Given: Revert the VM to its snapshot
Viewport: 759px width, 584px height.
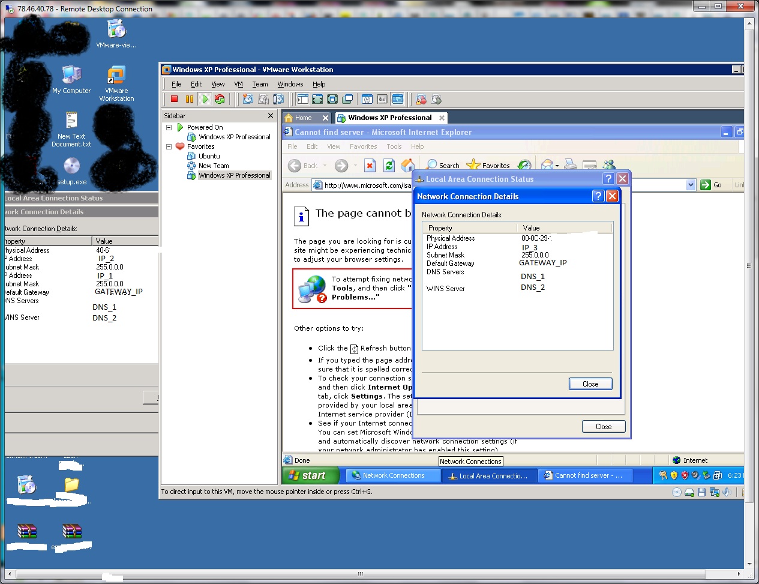Looking at the screenshot, I should pyautogui.click(x=263, y=99).
